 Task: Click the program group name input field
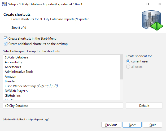click(x=63, y=105)
